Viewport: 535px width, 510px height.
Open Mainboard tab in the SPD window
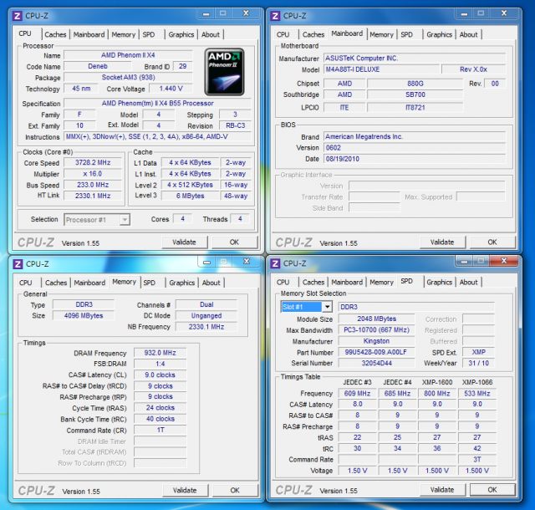pyautogui.click(x=347, y=282)
